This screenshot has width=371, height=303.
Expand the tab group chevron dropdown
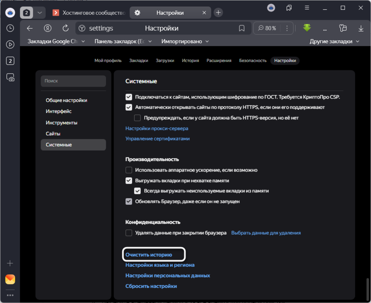pos(40,12)
